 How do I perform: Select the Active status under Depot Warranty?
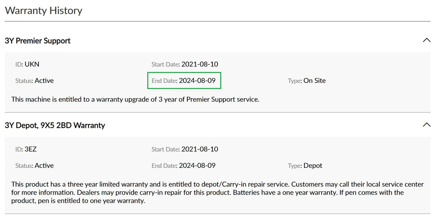coord(45,165)
